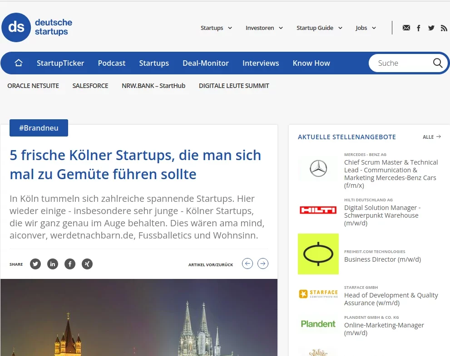Select Podcast in the blue navigation bar
The width and height of the screenshot is (450, 356).
112,63
